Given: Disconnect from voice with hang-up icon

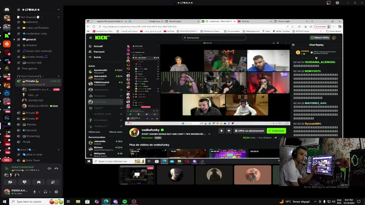Looking at the screenshot, I should point(56,169).
